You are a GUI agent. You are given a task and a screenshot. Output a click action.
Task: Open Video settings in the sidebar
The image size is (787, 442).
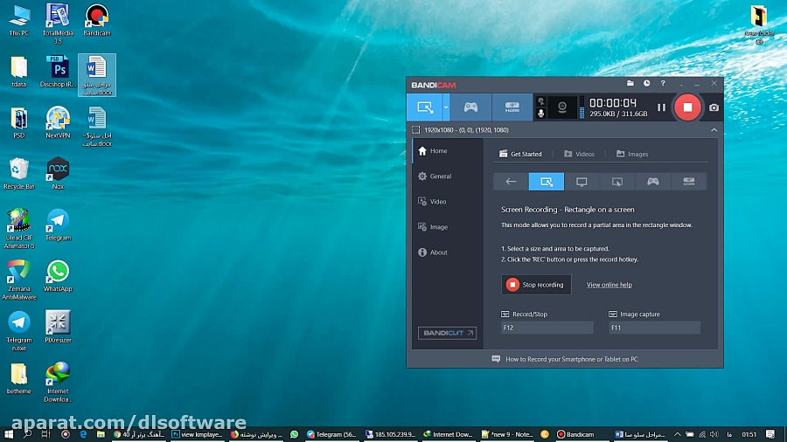(x=448, y=202)
